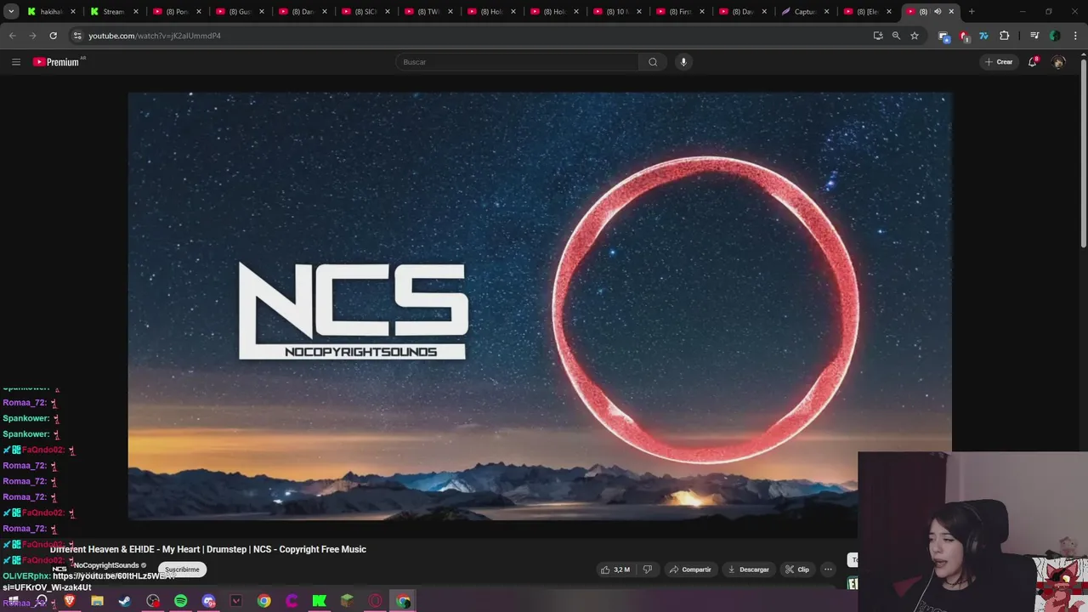Image resolution: width=1088 pixels, height=612 pixels.
Task: Open Spotify from the taskbar
Action: [x=180, y=601]
